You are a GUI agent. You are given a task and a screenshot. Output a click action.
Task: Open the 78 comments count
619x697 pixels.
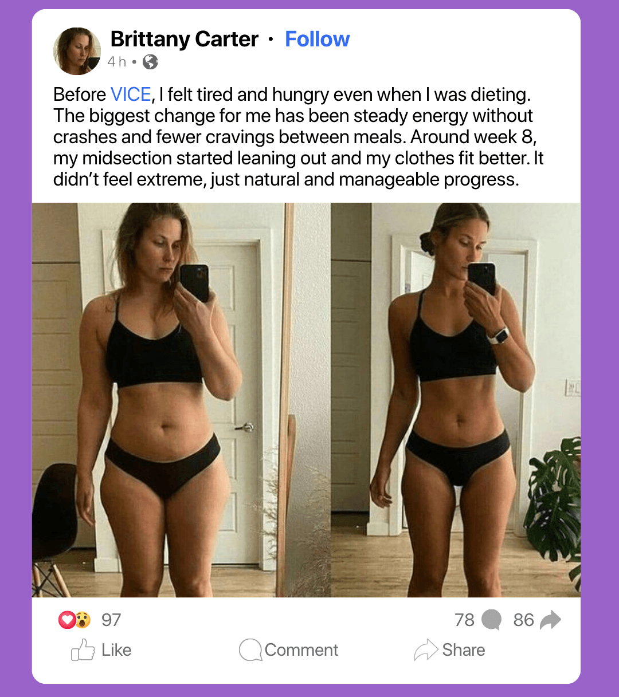coord(464,620)
